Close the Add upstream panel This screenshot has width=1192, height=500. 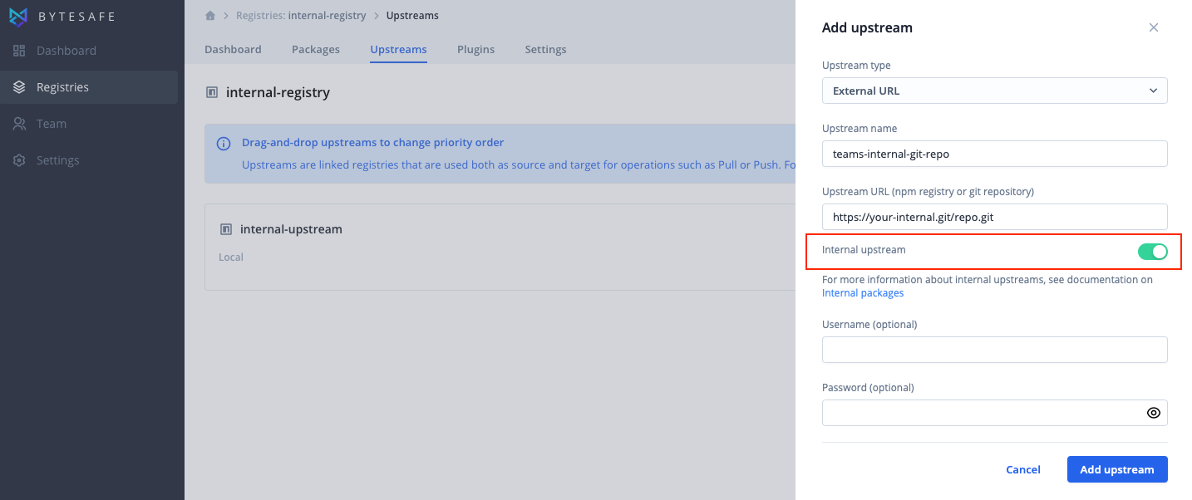coord(1153,27)
